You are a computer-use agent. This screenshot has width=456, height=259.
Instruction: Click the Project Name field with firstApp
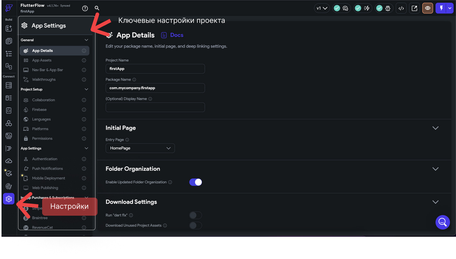pos(155,69)
